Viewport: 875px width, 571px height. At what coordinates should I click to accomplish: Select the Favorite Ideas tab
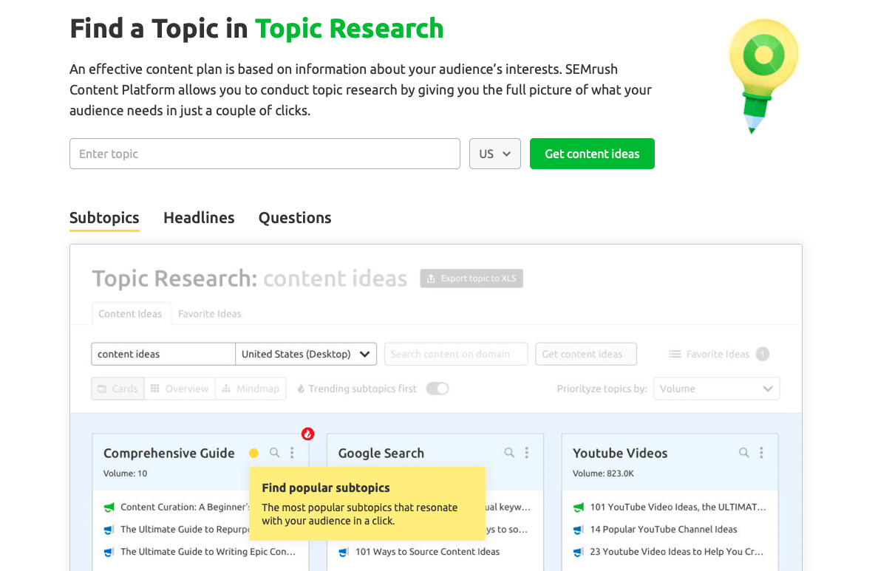click(210, 314)
